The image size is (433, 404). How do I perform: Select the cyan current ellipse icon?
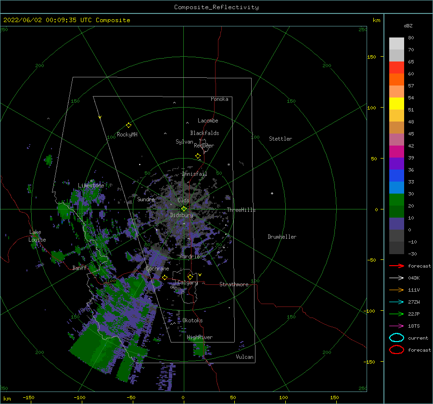396,338
